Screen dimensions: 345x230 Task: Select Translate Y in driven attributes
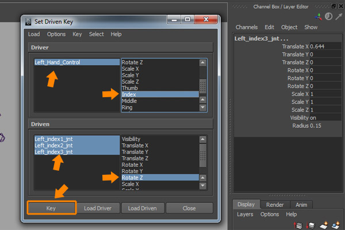point(160,152)
